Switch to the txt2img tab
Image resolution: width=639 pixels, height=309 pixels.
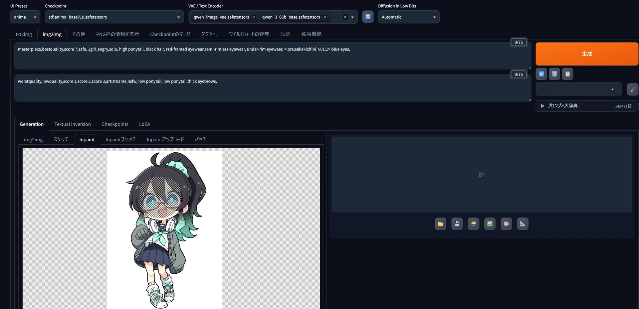(x=24, y=34)
